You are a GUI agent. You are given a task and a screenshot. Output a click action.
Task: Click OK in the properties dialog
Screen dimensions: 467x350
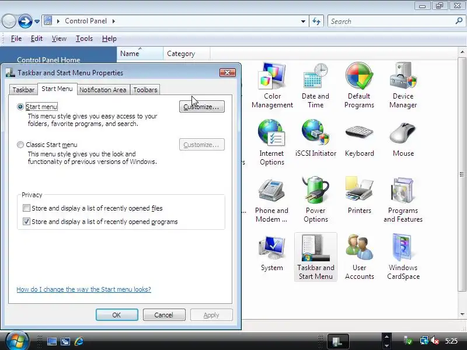117,315
